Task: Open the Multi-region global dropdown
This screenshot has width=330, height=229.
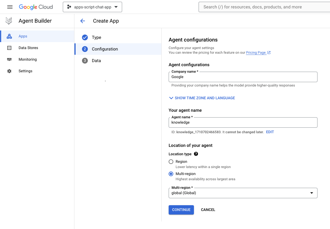Action: (x=243, y=193)
